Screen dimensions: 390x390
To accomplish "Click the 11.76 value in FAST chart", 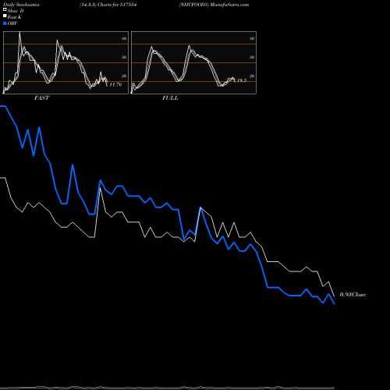I will tap(115, 84).
